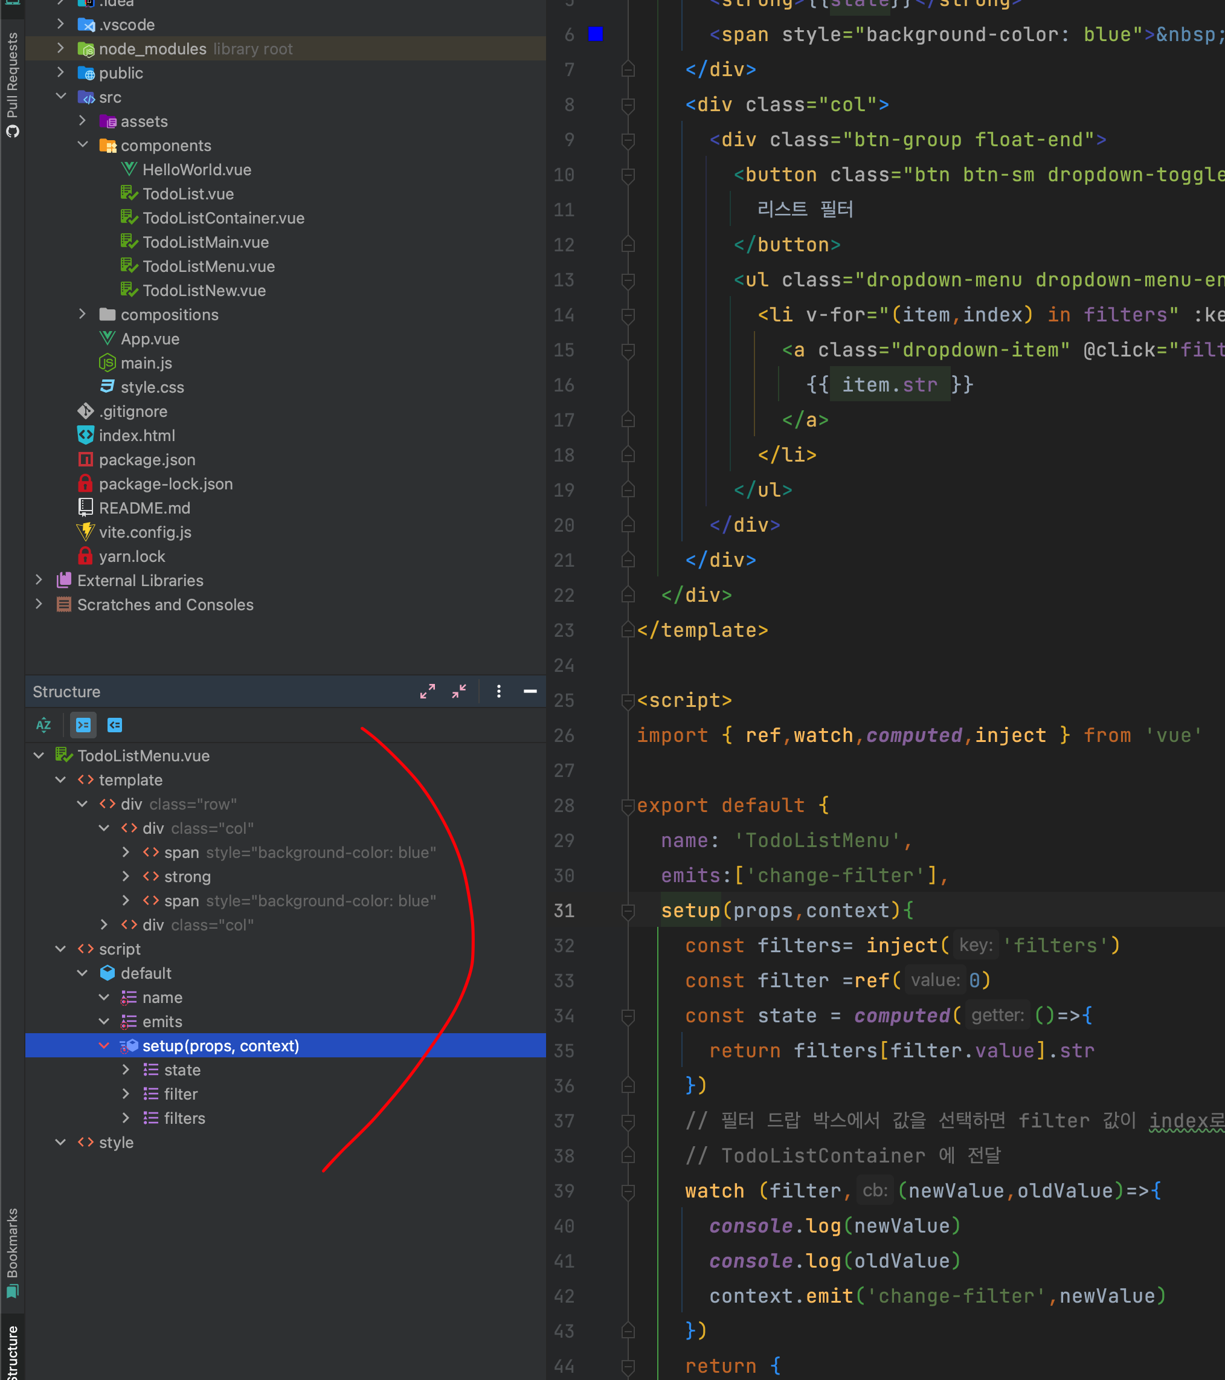Click Collapse All in Structure panel
The image size is (1225, 1380).
point(459,691)
